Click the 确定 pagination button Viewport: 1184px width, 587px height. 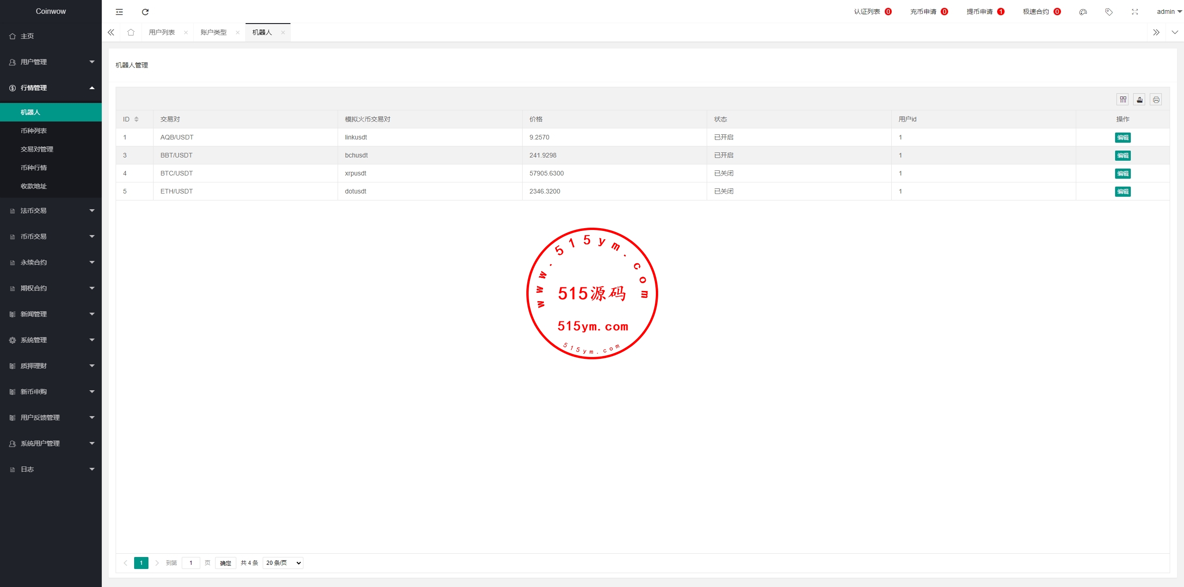click(225, 563)
